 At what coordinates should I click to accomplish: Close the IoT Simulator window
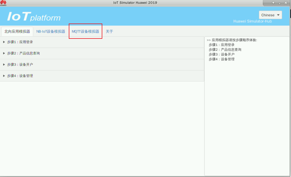(x=286, y=3)
